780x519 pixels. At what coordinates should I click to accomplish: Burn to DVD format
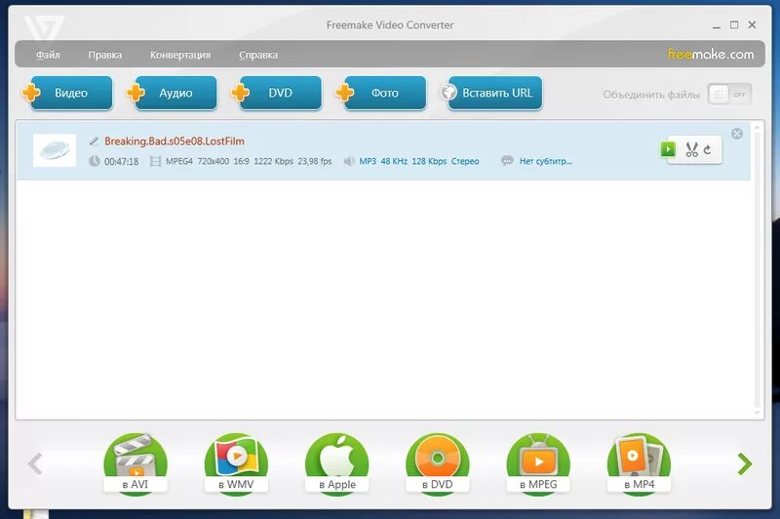tap(437, 463)
